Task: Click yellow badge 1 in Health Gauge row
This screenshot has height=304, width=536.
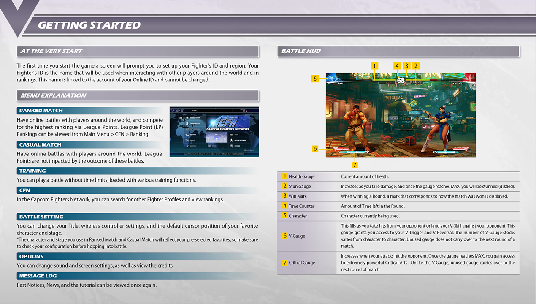Action: pyautogui.click(x=285, y=176)
